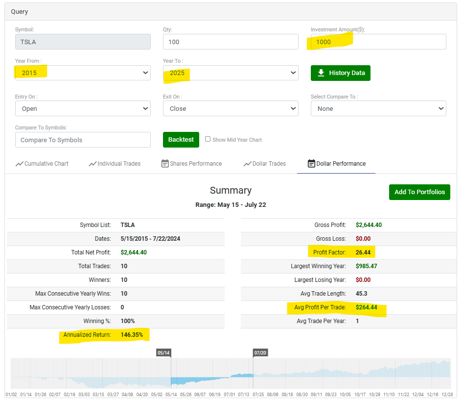This screenshot has width=464, height=403.
Task: Toggle Show Mid Year Chart checkbox
Action: point(208,139)
